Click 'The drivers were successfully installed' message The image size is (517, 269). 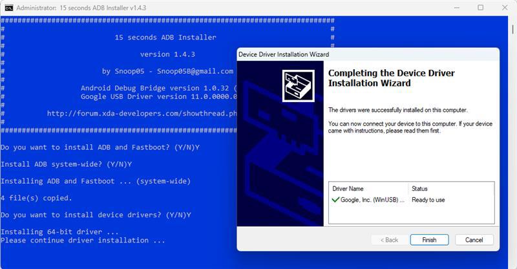tap(397, 110)
